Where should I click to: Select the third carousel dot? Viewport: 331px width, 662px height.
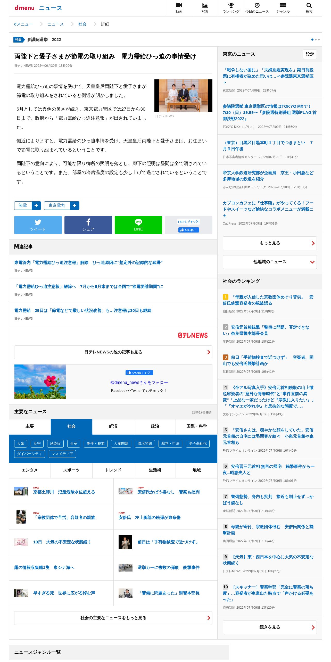coord(319,39)
